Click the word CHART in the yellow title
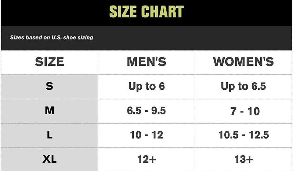The height and width of the screenshot is (171, 293). click(x=162, y=12)
